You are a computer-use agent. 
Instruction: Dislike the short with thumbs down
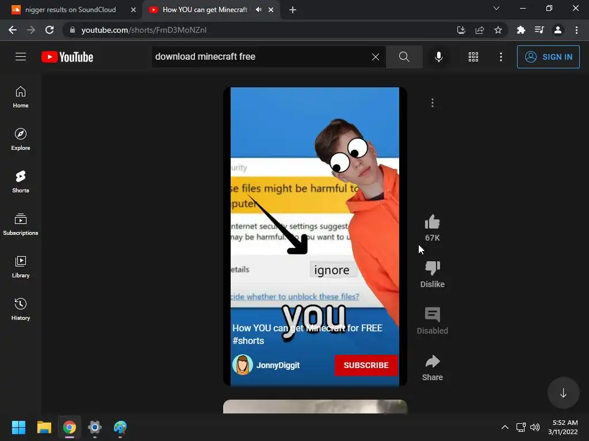click(x=432, y=268)
